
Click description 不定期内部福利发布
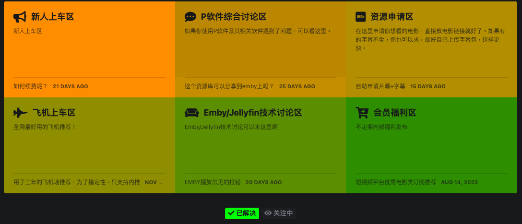pos(381,127)
